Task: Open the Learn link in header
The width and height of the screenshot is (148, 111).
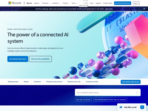Action: pos(92,3)
